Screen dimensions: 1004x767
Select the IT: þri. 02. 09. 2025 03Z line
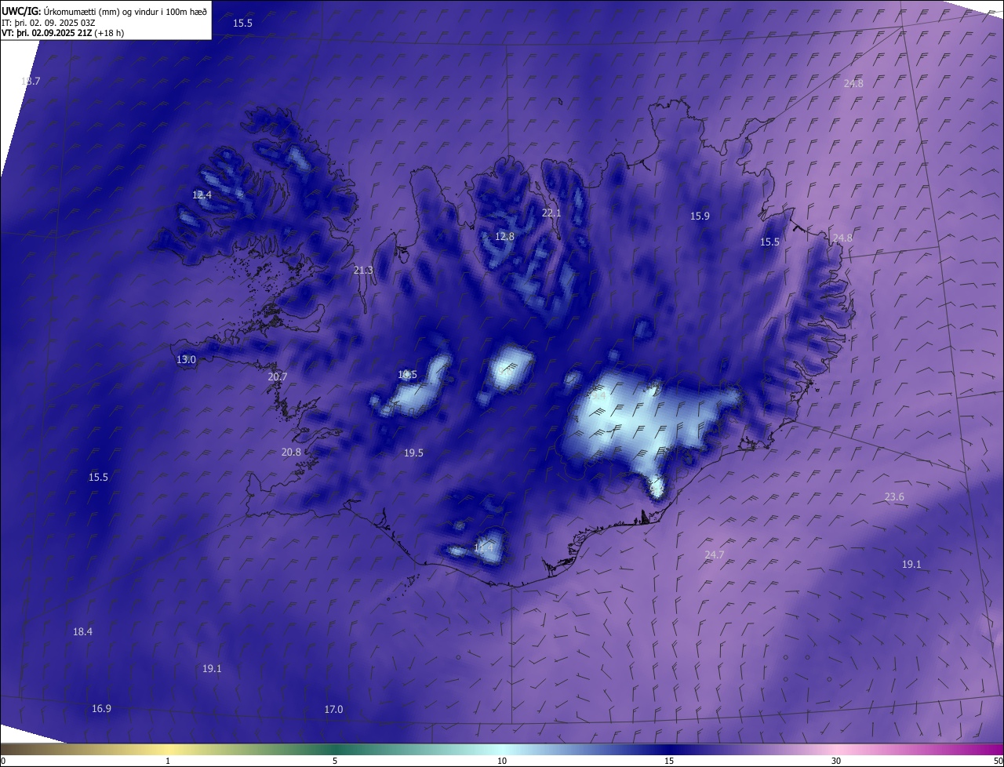click(49, 22)
